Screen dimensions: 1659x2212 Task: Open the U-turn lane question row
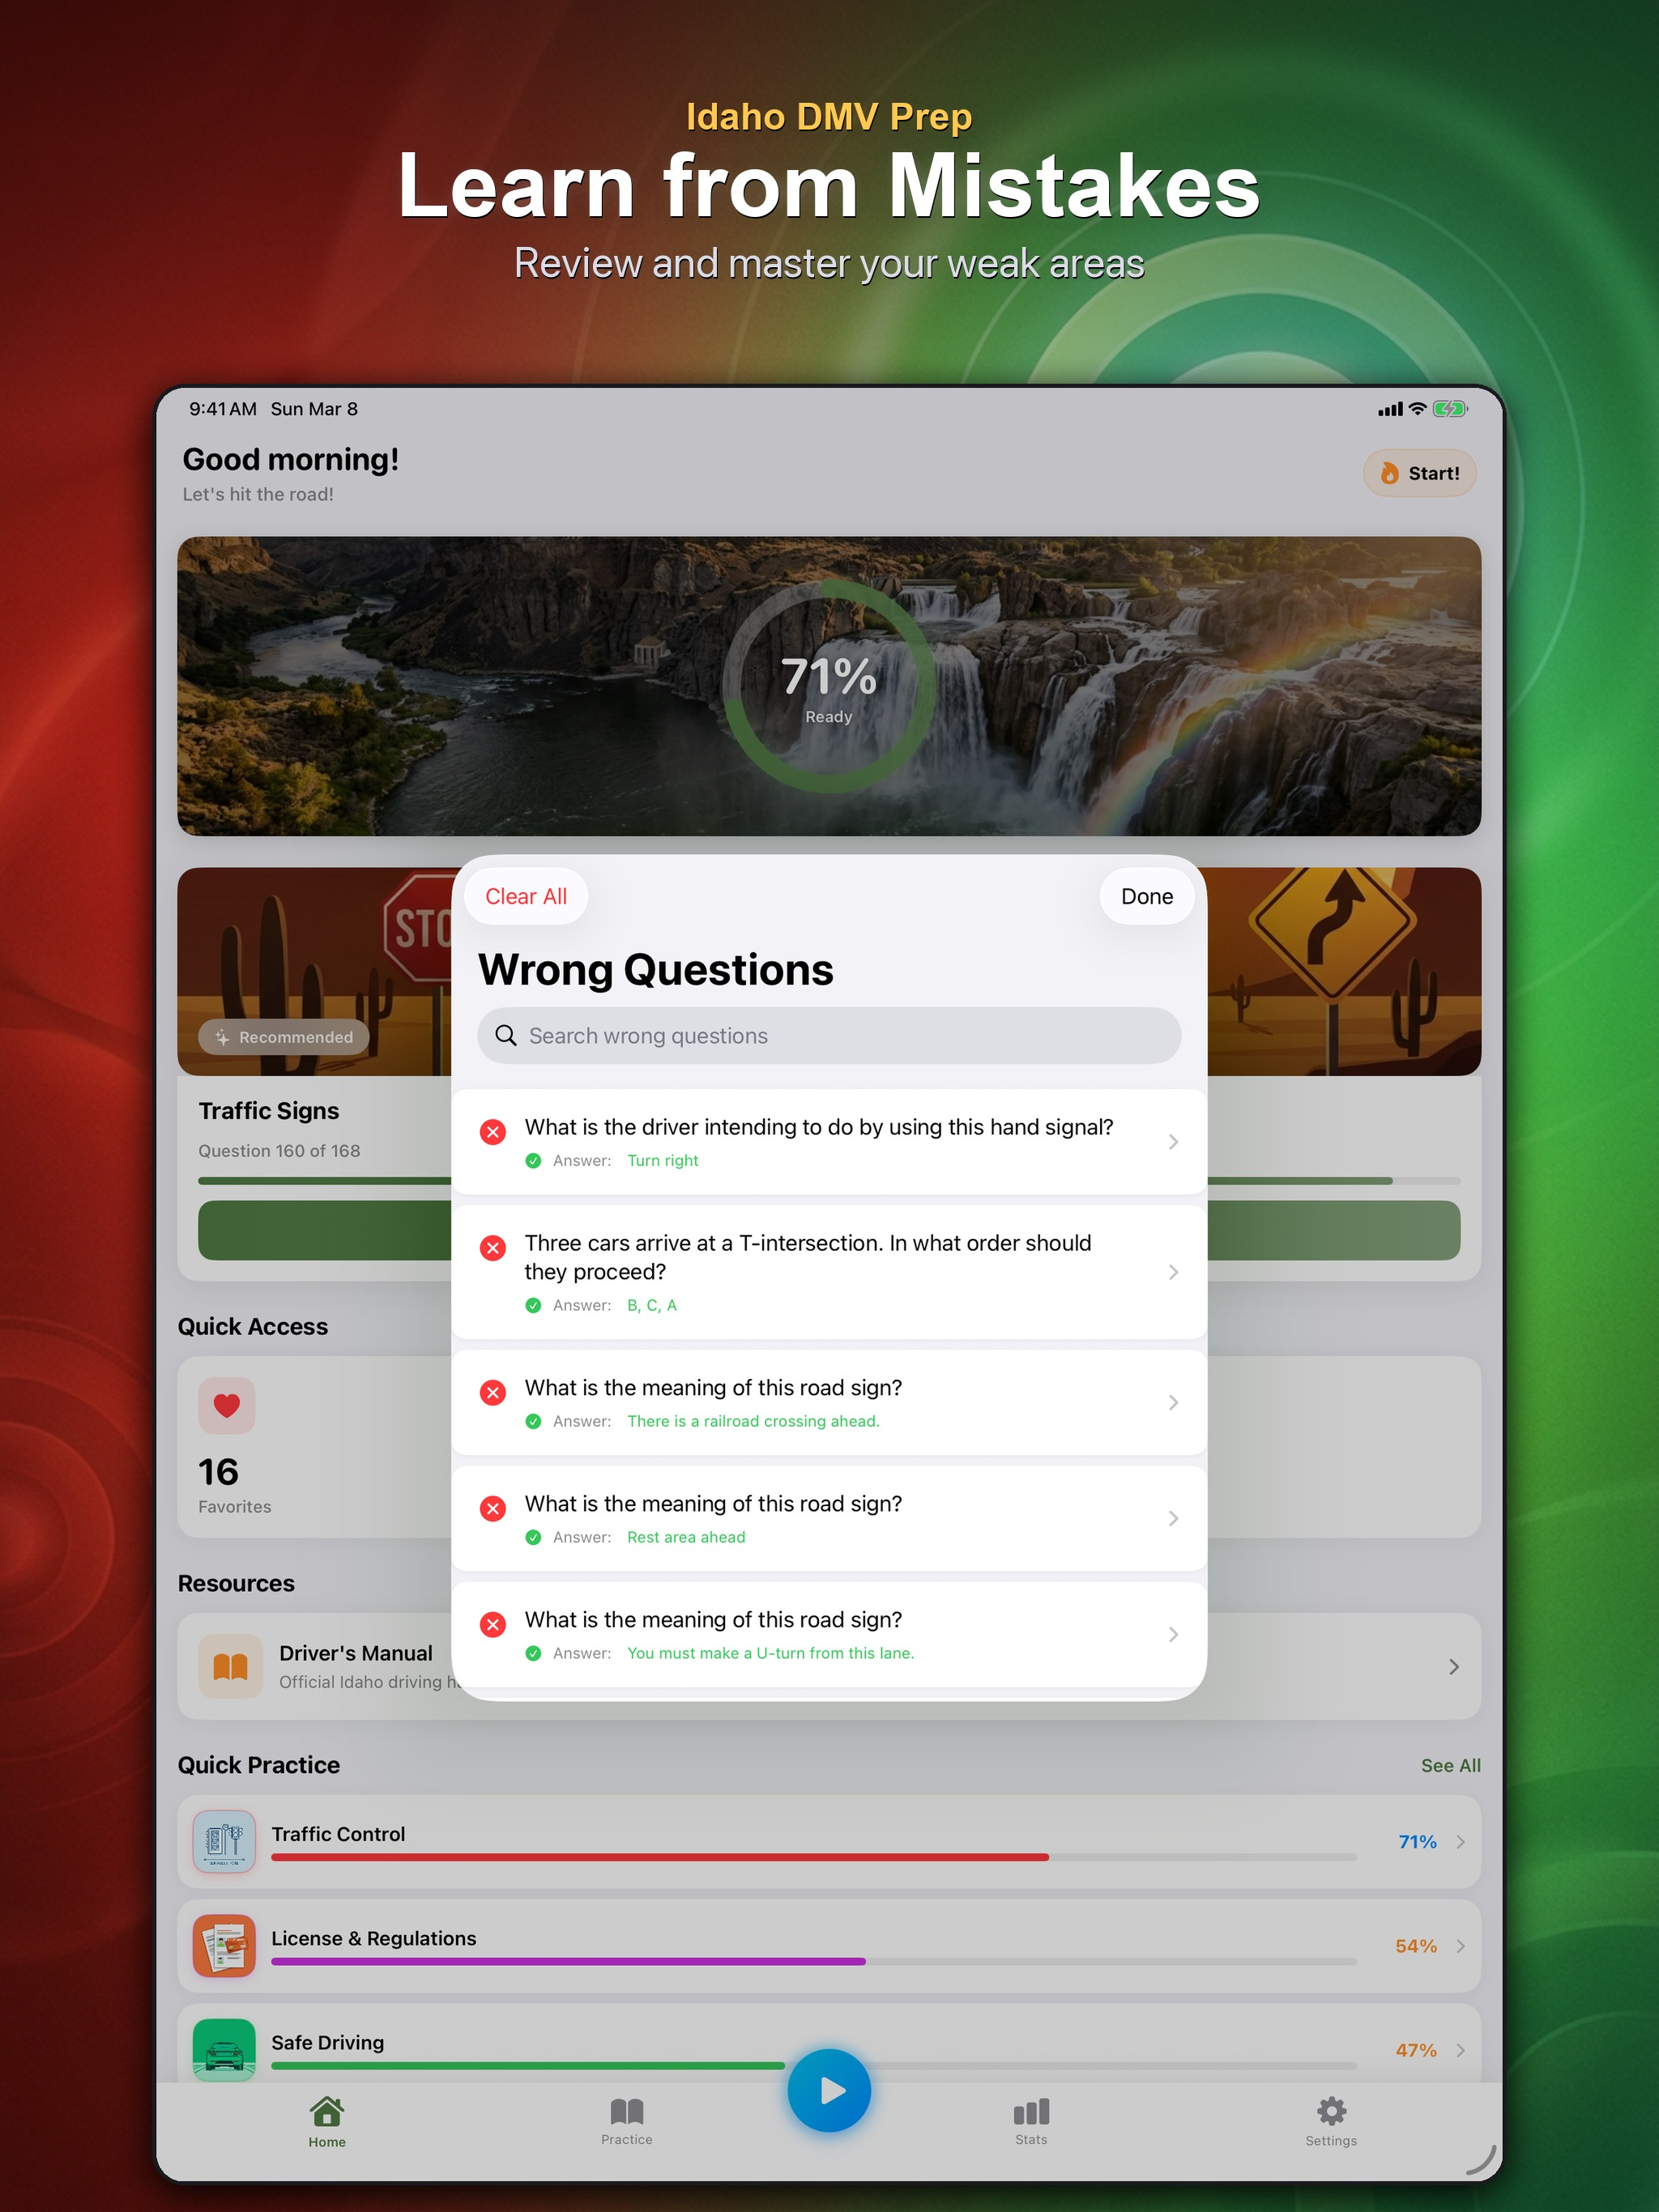click(x=829, y=1634)
